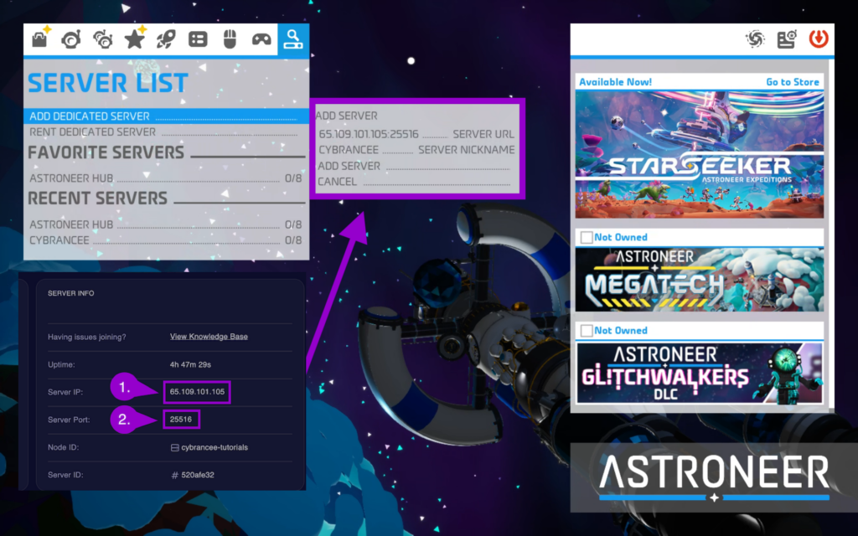Open the list options tab icon
The width and height of the screenshot is (858, 536).
pos(198,39)
